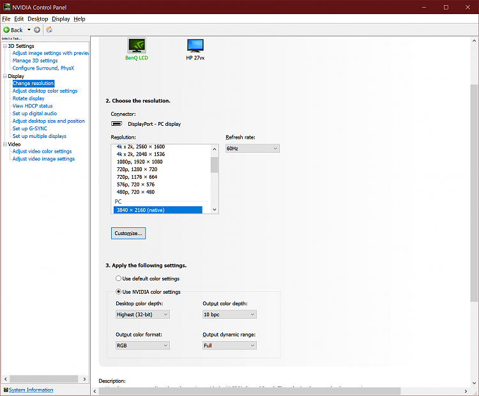Click resolution list scroll down arrow

click(x=215, y=209)
